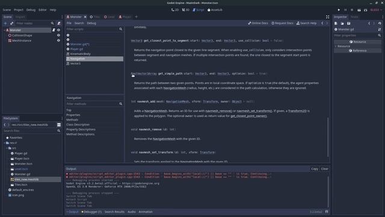Create a new resource in Inspector
The image size is (385, 217).
click(x=336, y=24)
